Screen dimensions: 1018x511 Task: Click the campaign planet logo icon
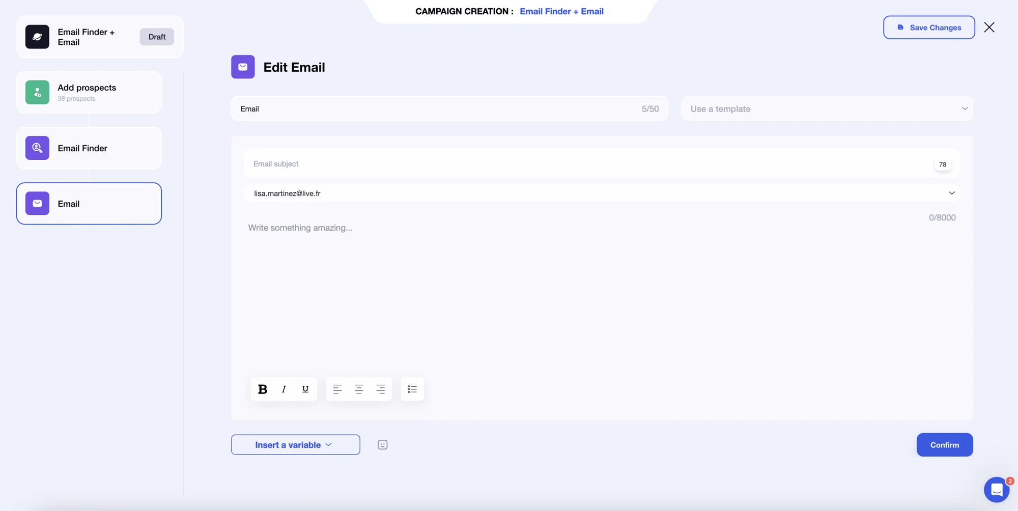click(x=37, y=37)
